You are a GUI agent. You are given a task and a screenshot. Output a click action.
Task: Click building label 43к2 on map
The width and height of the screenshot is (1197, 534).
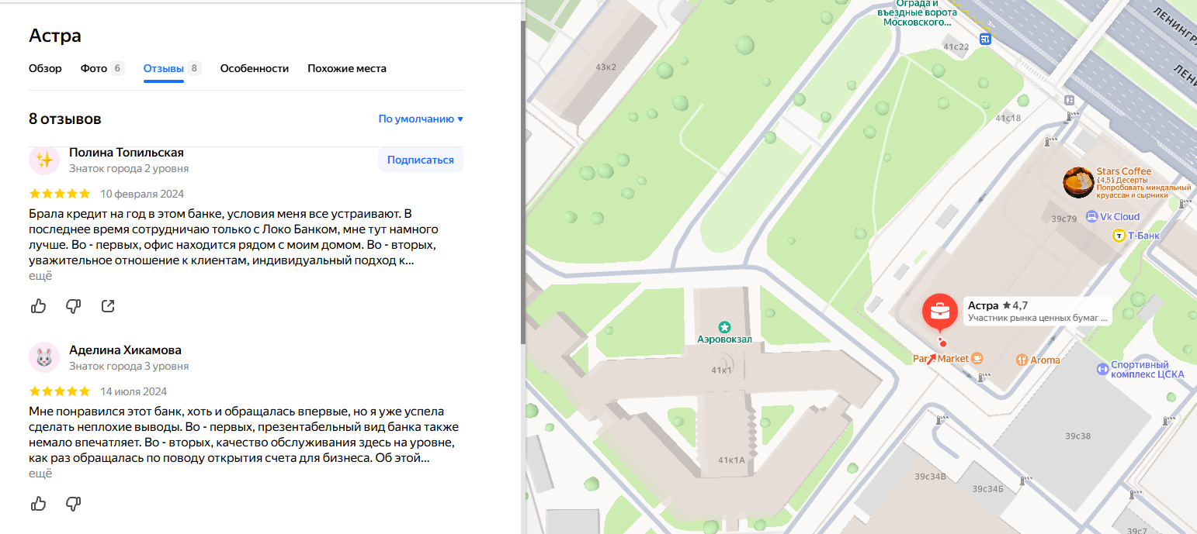click(x=605, y=67)
